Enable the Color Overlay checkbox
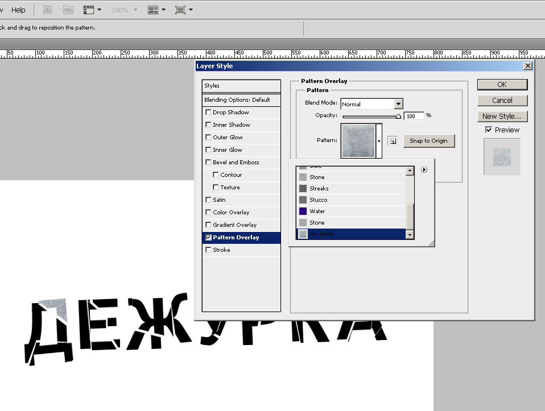The height and width of the screenshot is (411, 545). 209,212
